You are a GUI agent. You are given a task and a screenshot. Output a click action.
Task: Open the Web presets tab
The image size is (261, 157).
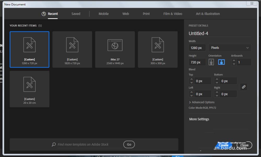click(126, 14)
